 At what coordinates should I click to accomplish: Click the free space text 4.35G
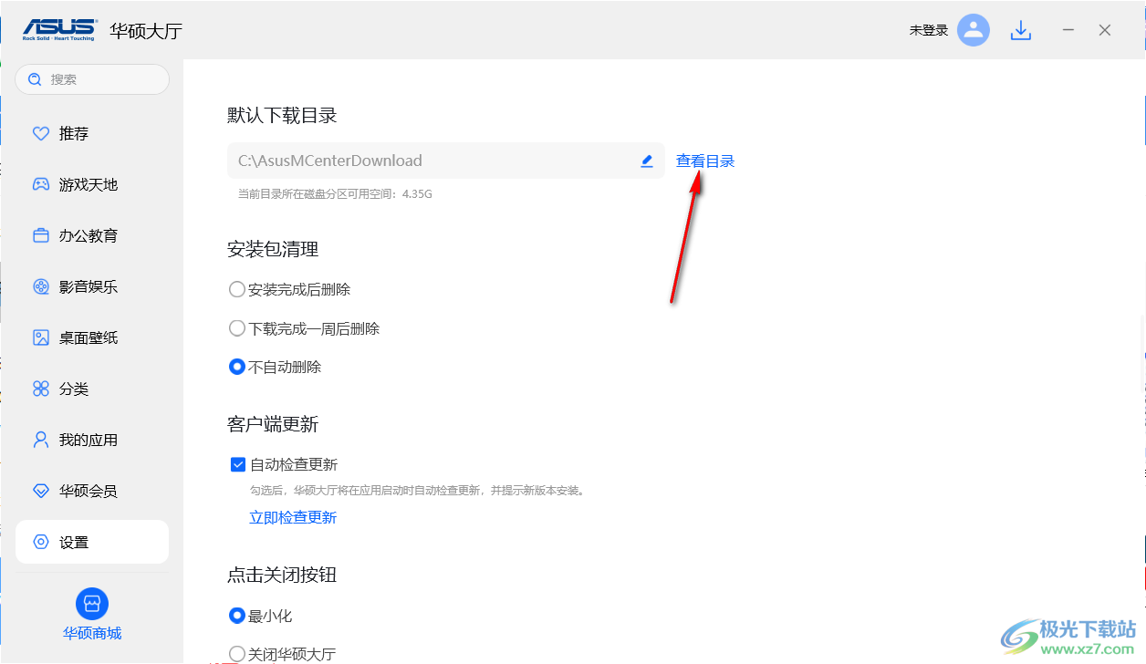pyautogui.click(x=417, y=194)
